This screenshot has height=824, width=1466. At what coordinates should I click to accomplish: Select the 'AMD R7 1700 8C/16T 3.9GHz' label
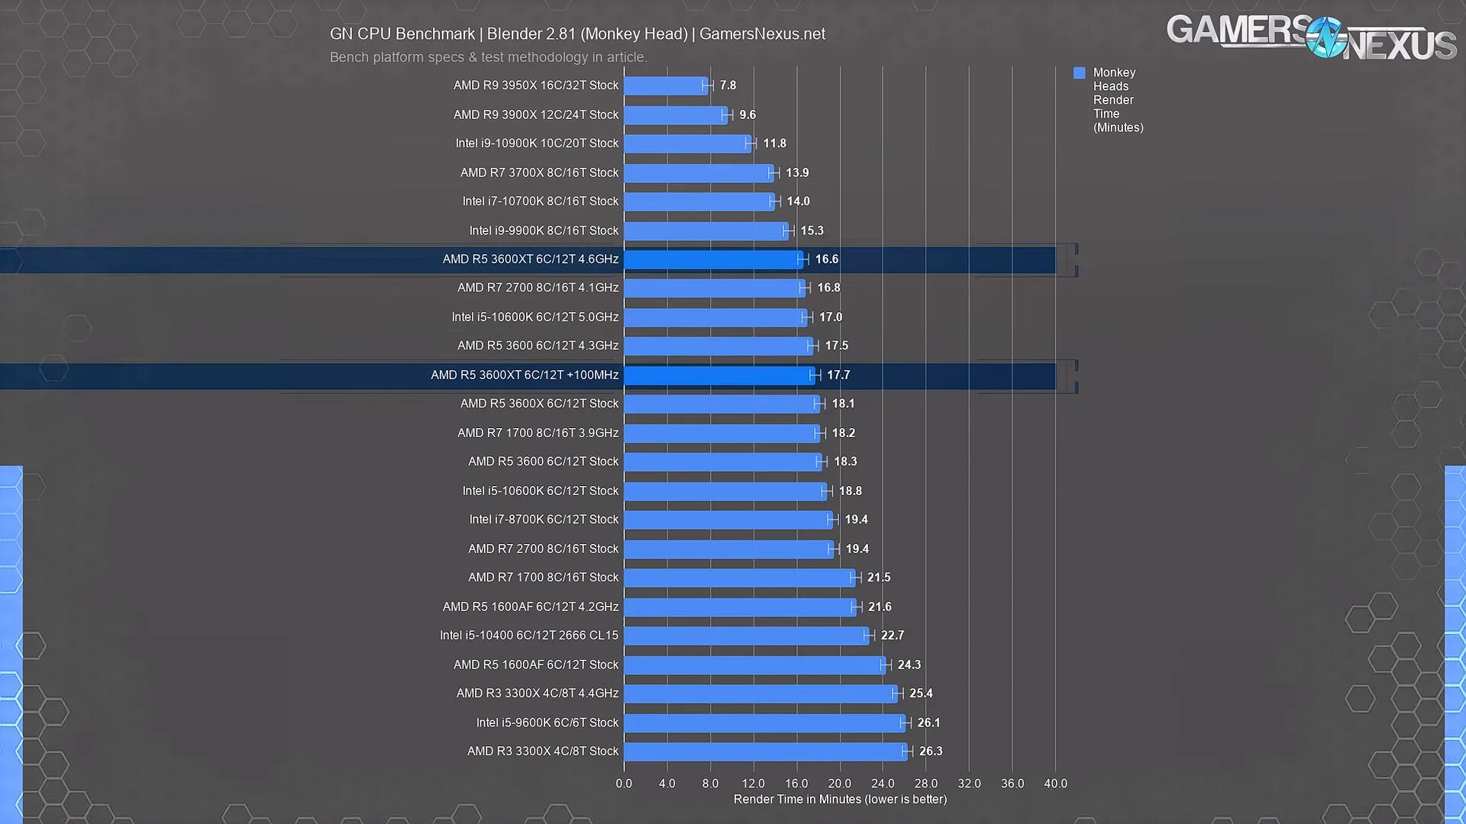pos(538,433)
